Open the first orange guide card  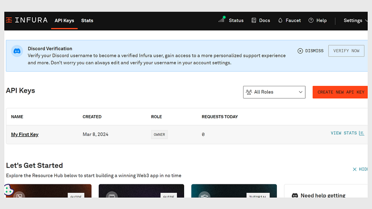tap(48, 191)
